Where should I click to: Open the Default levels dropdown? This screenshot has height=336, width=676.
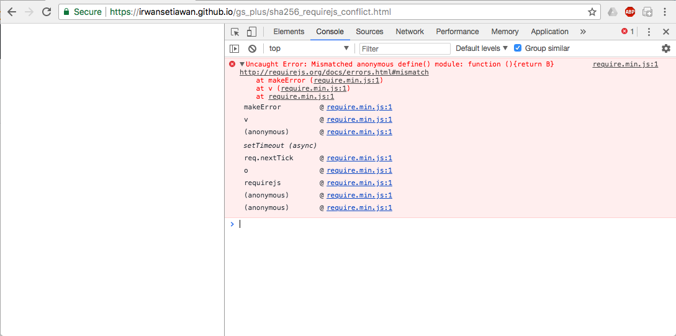(x=482, y=48)
